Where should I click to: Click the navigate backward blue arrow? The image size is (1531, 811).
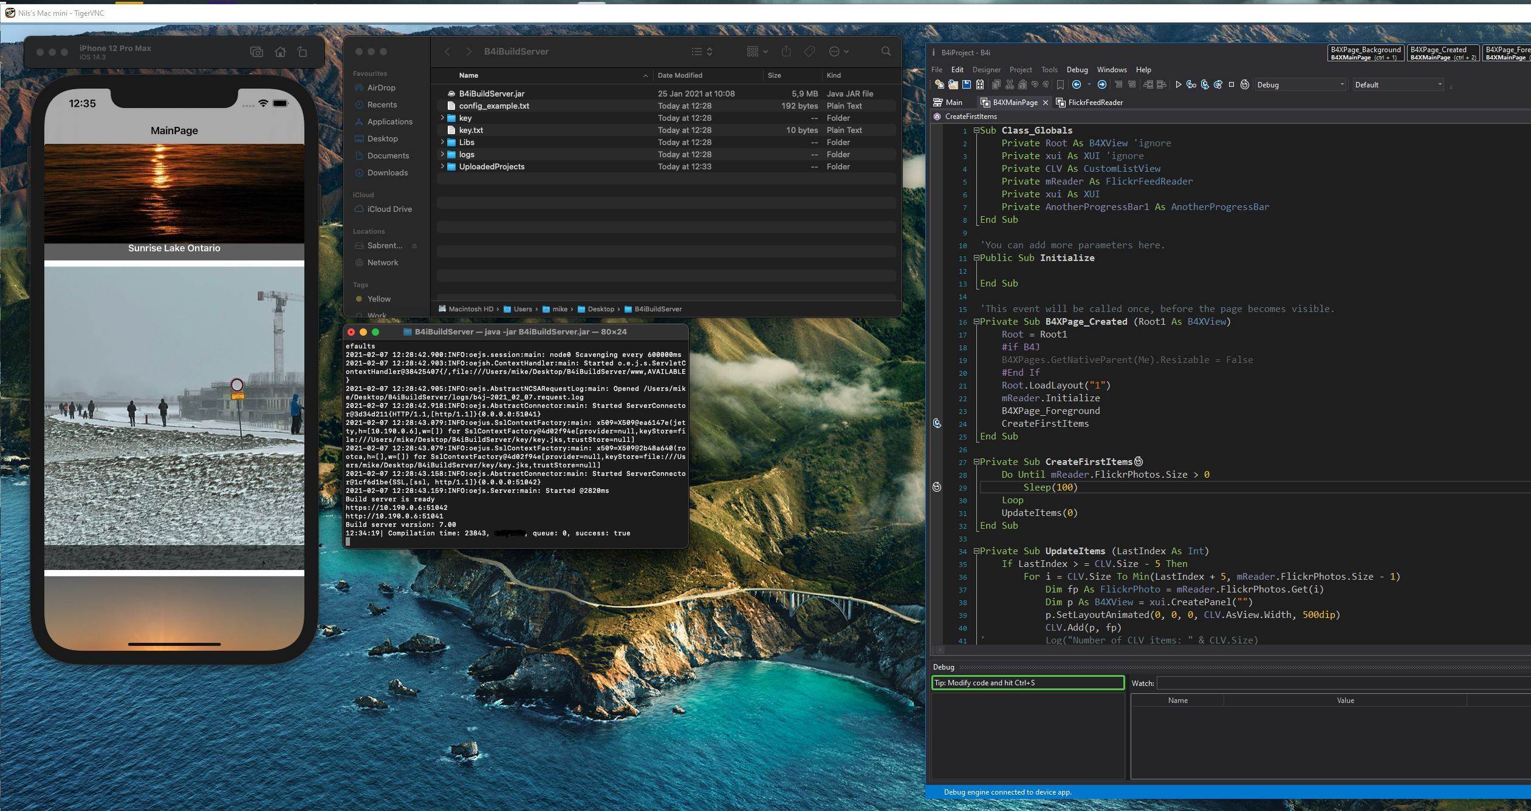[1077, 85]
